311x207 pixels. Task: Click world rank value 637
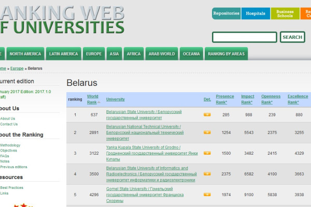click(94, 115)
